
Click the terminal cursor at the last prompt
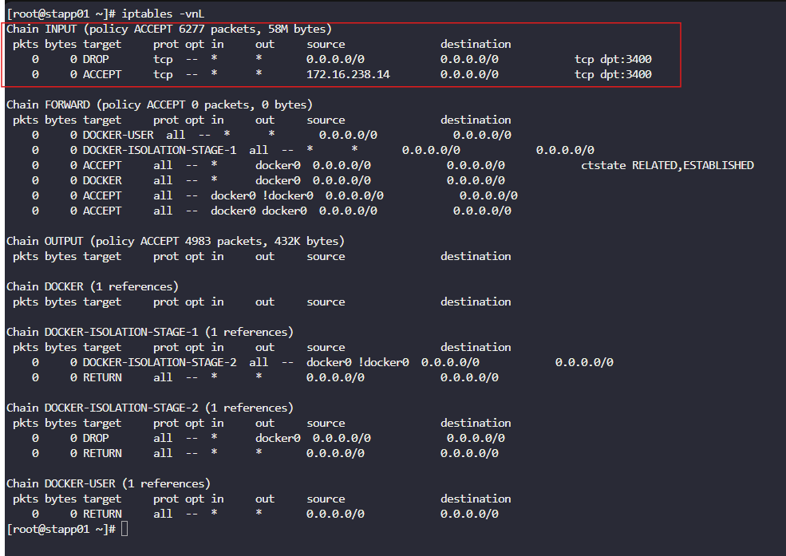pos(125,529)
